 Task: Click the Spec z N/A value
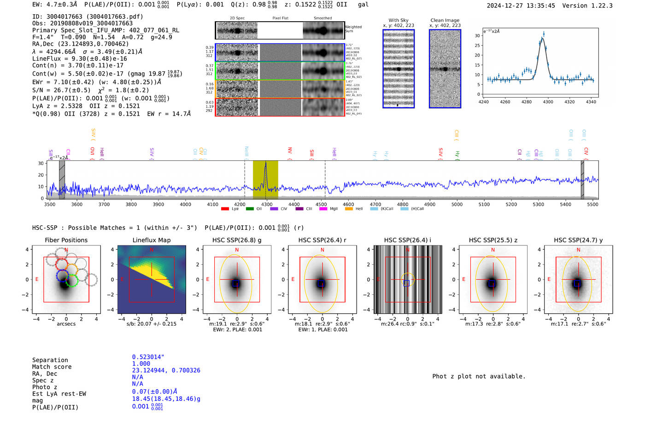coord(138,377)
